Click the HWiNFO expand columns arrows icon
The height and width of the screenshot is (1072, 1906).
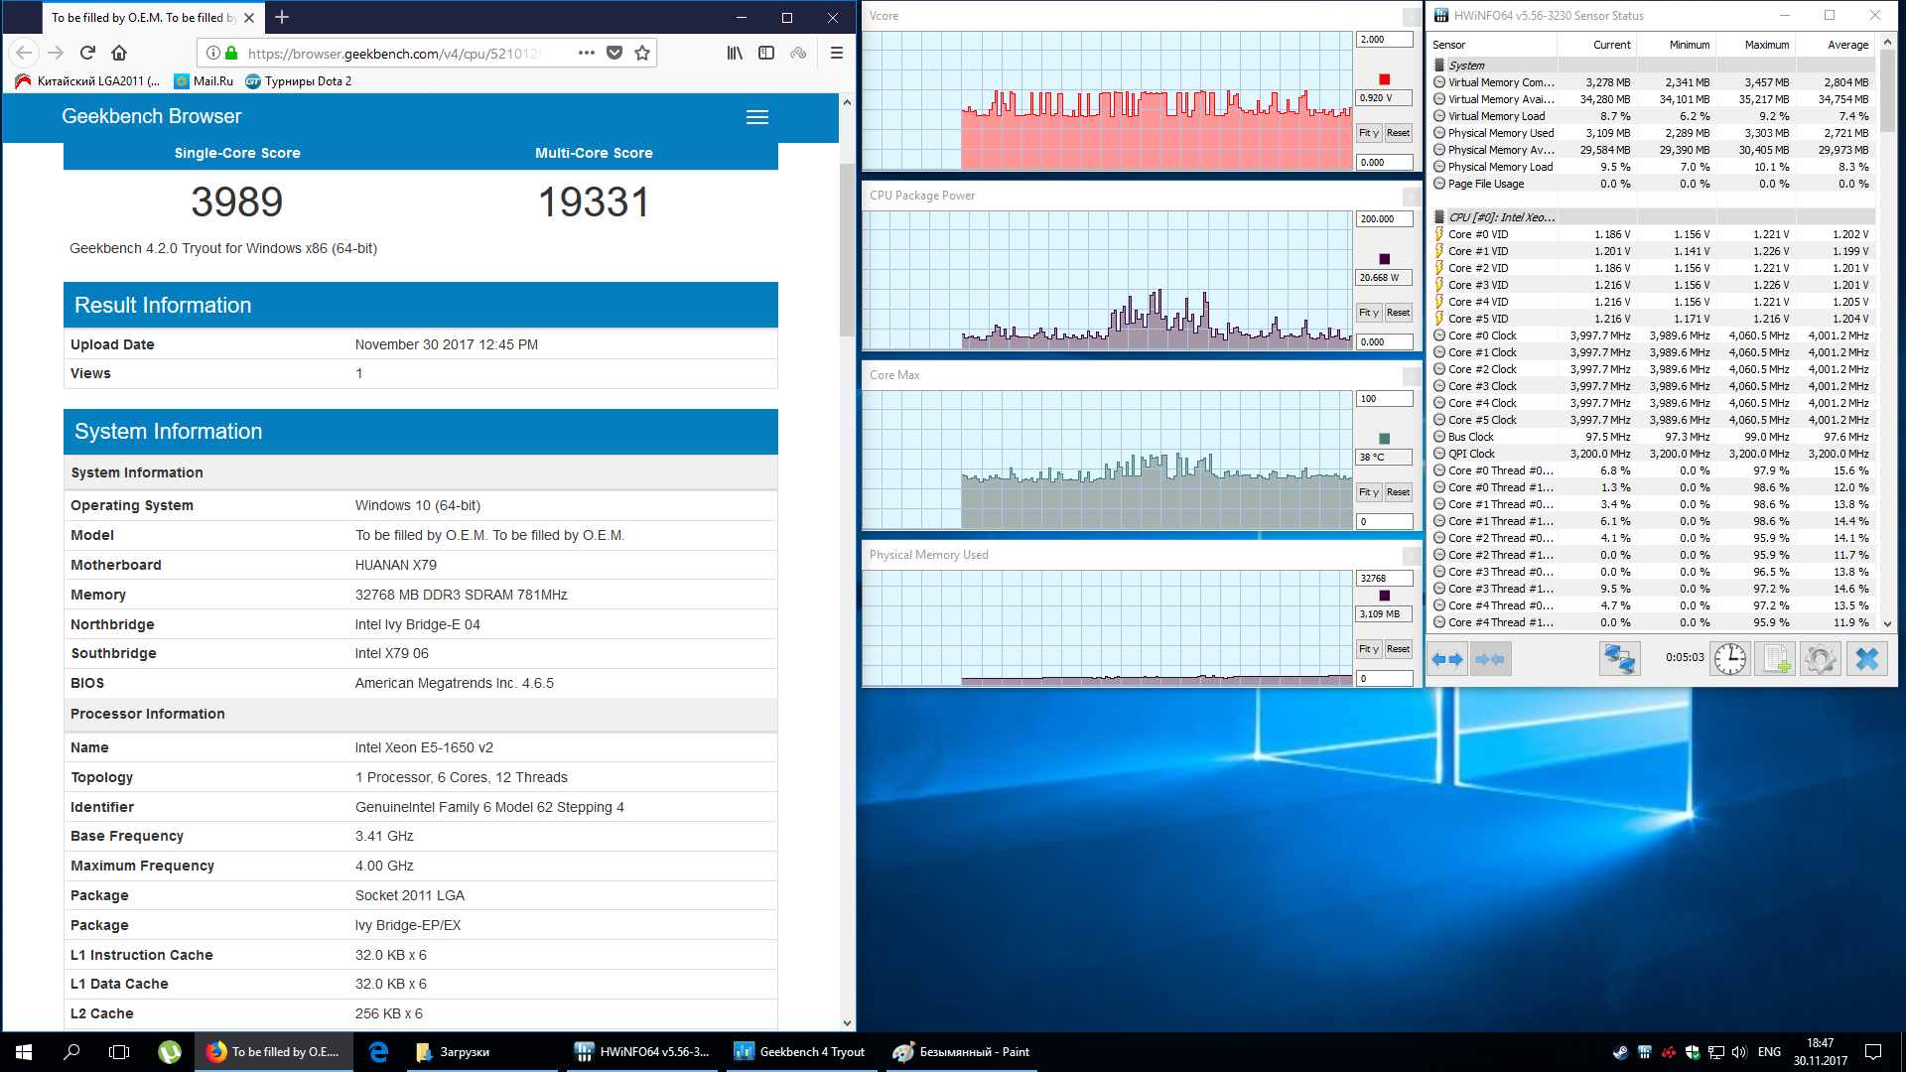click(1447, 659)
